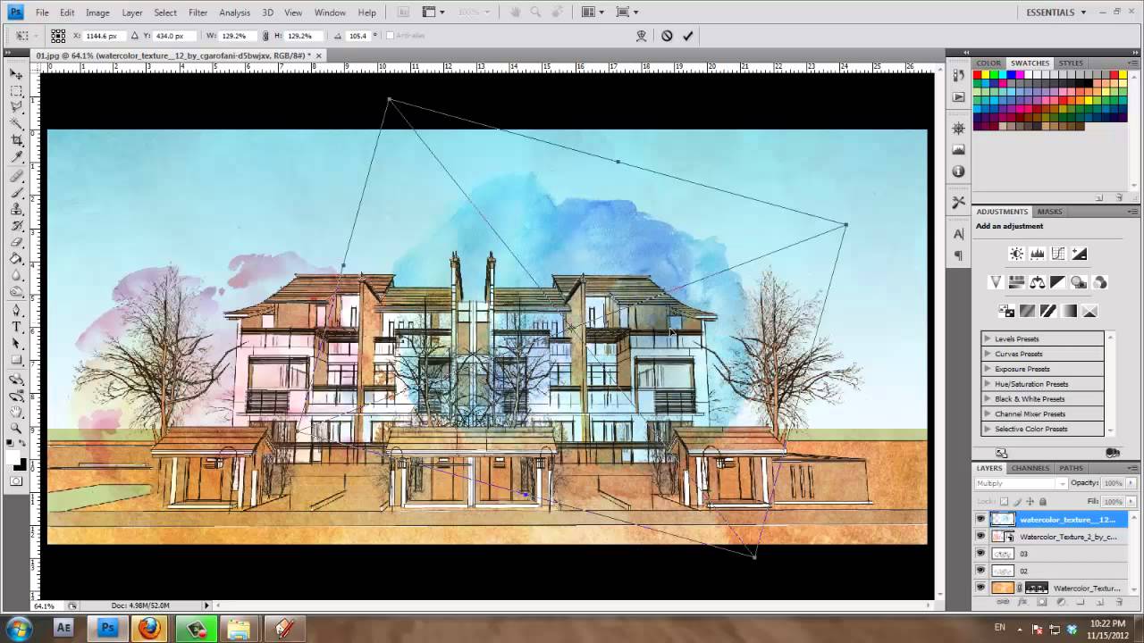Open the Multiply blend mode dropdown
Viewport: 1144px width, 643px height.
tap(1021, 483)
